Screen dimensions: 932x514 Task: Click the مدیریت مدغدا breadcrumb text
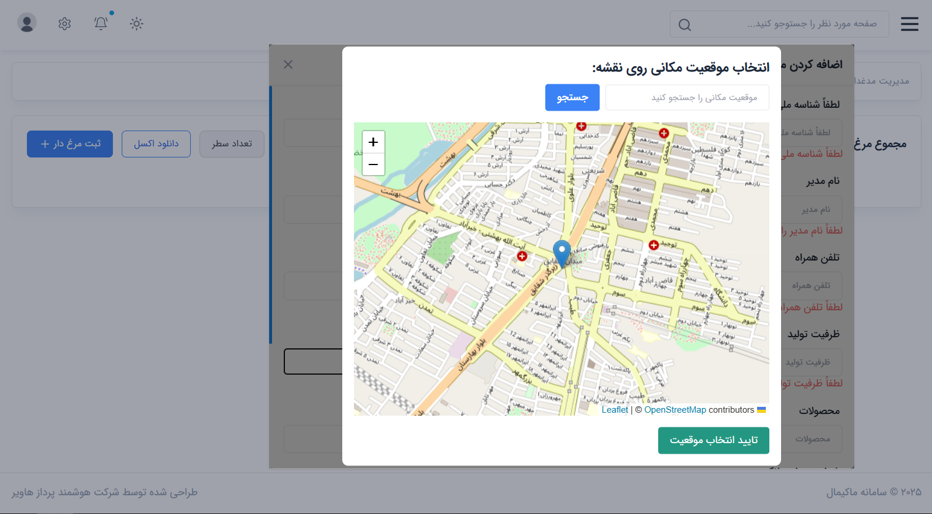point(882,81)
